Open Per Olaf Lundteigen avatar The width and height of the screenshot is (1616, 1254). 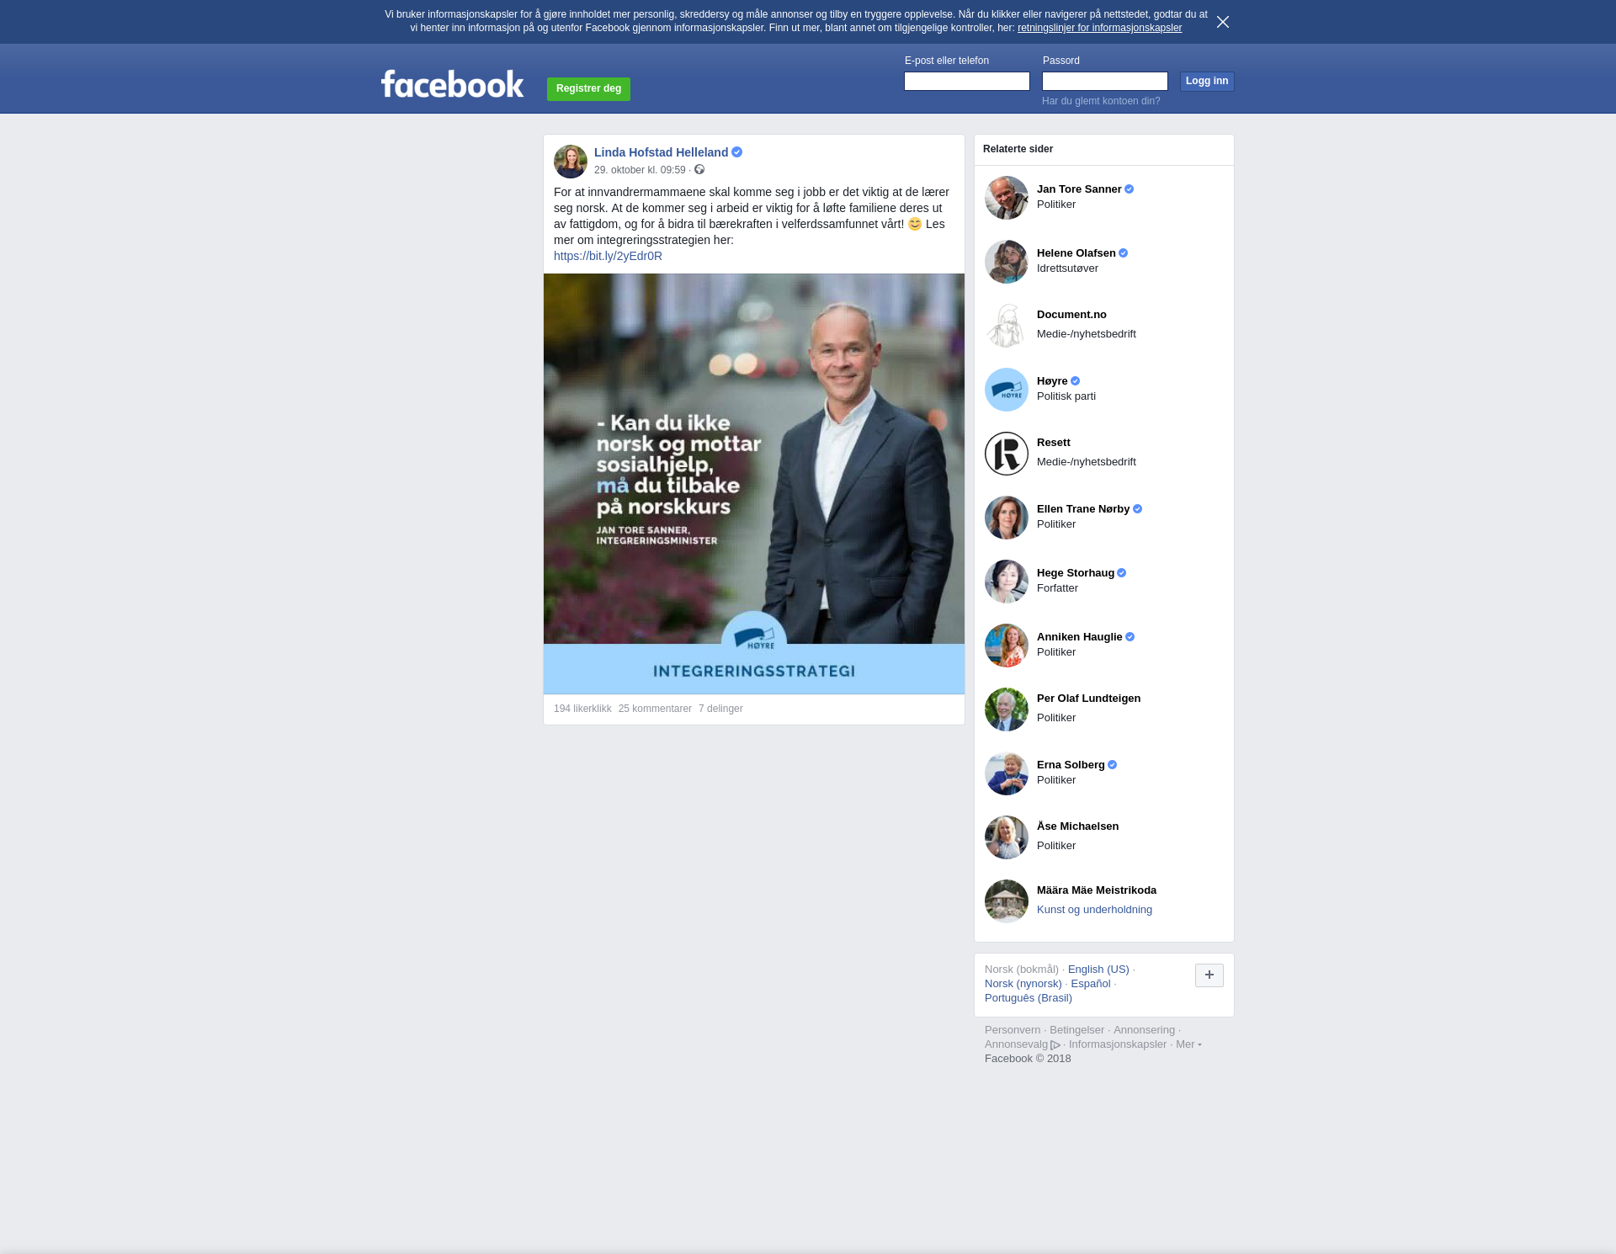tap(1007, 709)
